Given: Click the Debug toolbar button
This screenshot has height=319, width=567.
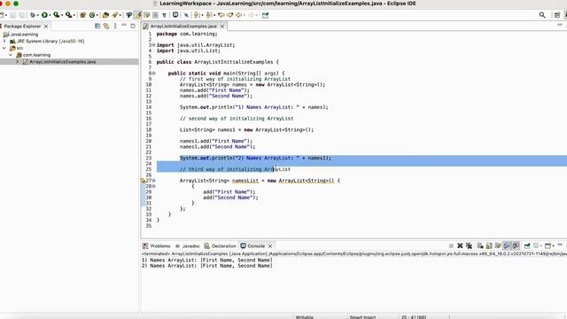Looking at the screenshot, I should 33,15.
